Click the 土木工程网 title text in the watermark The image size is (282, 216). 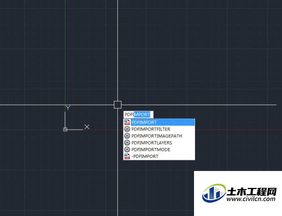click(252, 191)
